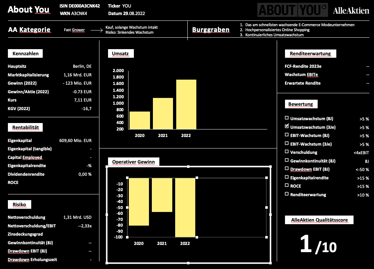The width and height of the screenshot is (374, 269).
Task: Click the large quality score number 1
Action: (x=306, y=243)
